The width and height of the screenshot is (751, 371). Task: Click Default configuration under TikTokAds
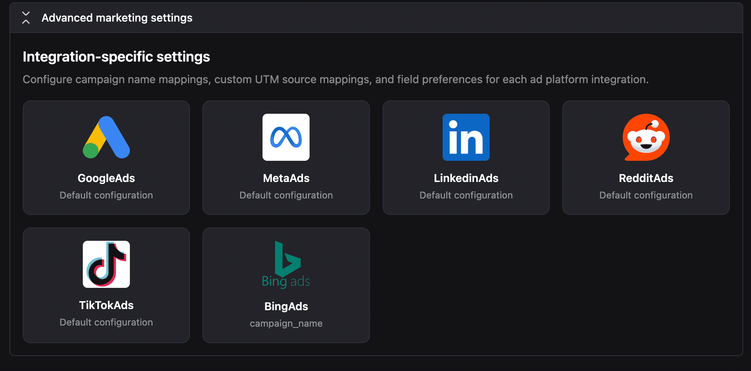[106, 322]
